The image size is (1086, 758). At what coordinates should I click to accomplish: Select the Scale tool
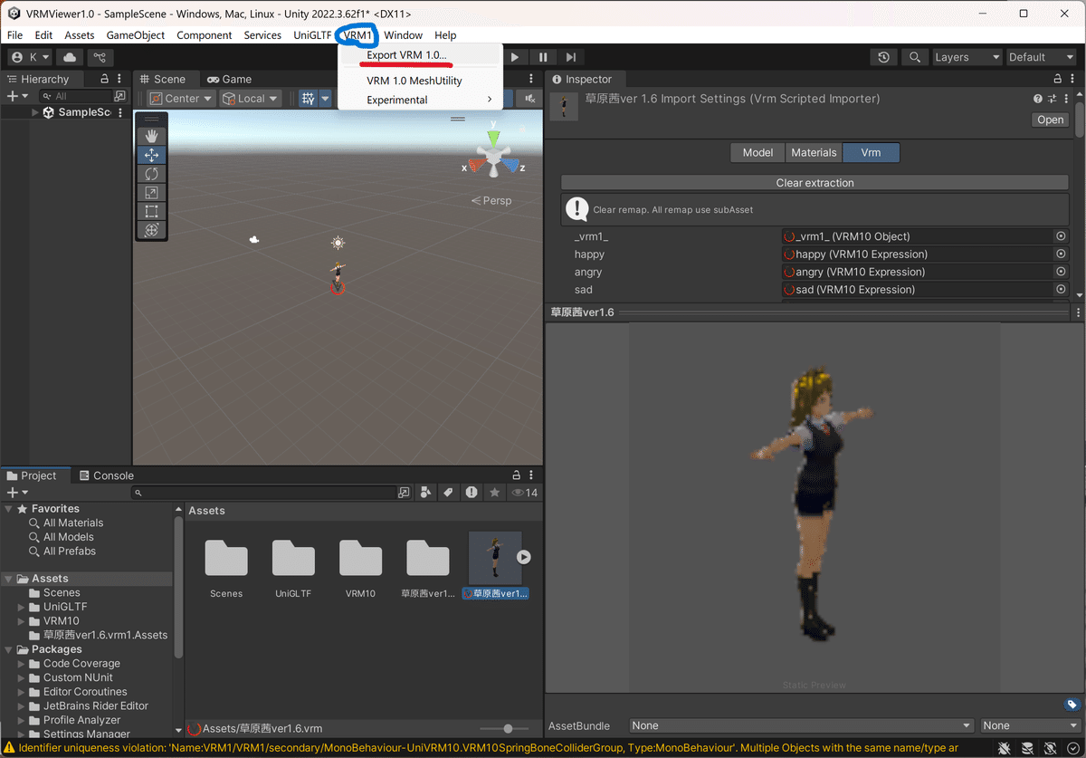(x=151, y=191)
